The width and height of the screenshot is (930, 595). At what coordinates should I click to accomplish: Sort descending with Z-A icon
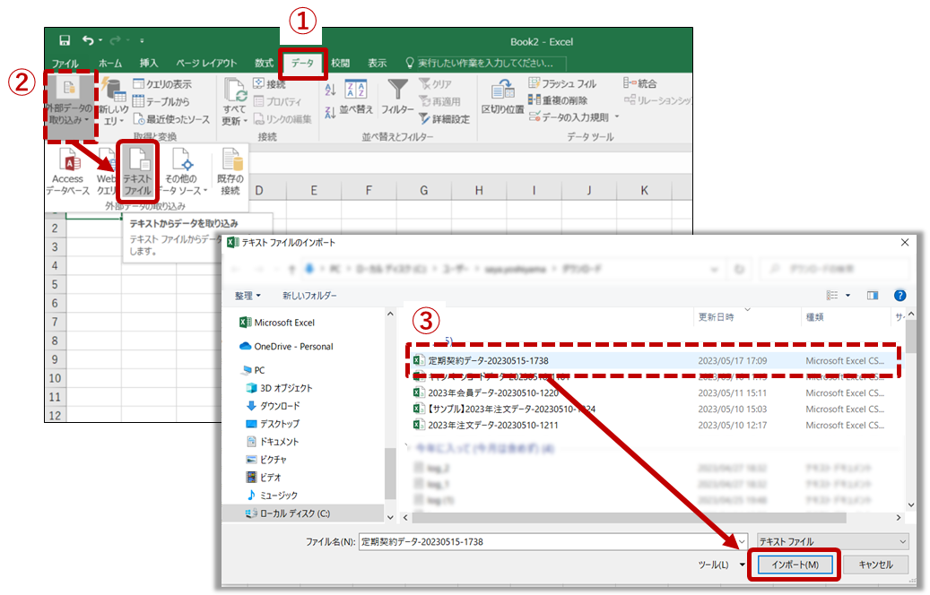click(x=330, y=111)
